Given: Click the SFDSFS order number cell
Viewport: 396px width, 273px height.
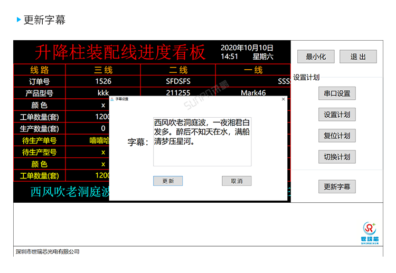Looking at the screenshot, I should pos(178,82).
